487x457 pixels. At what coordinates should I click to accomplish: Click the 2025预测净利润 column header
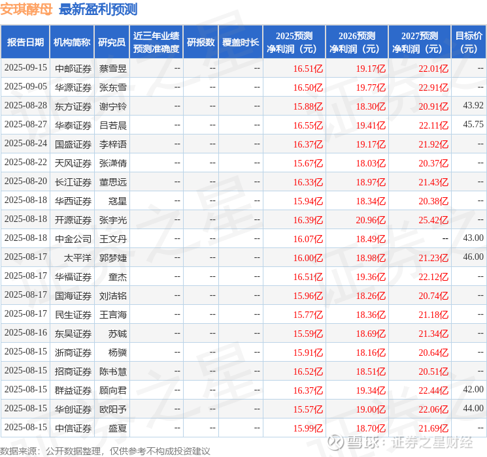click(x=294, y=42)
